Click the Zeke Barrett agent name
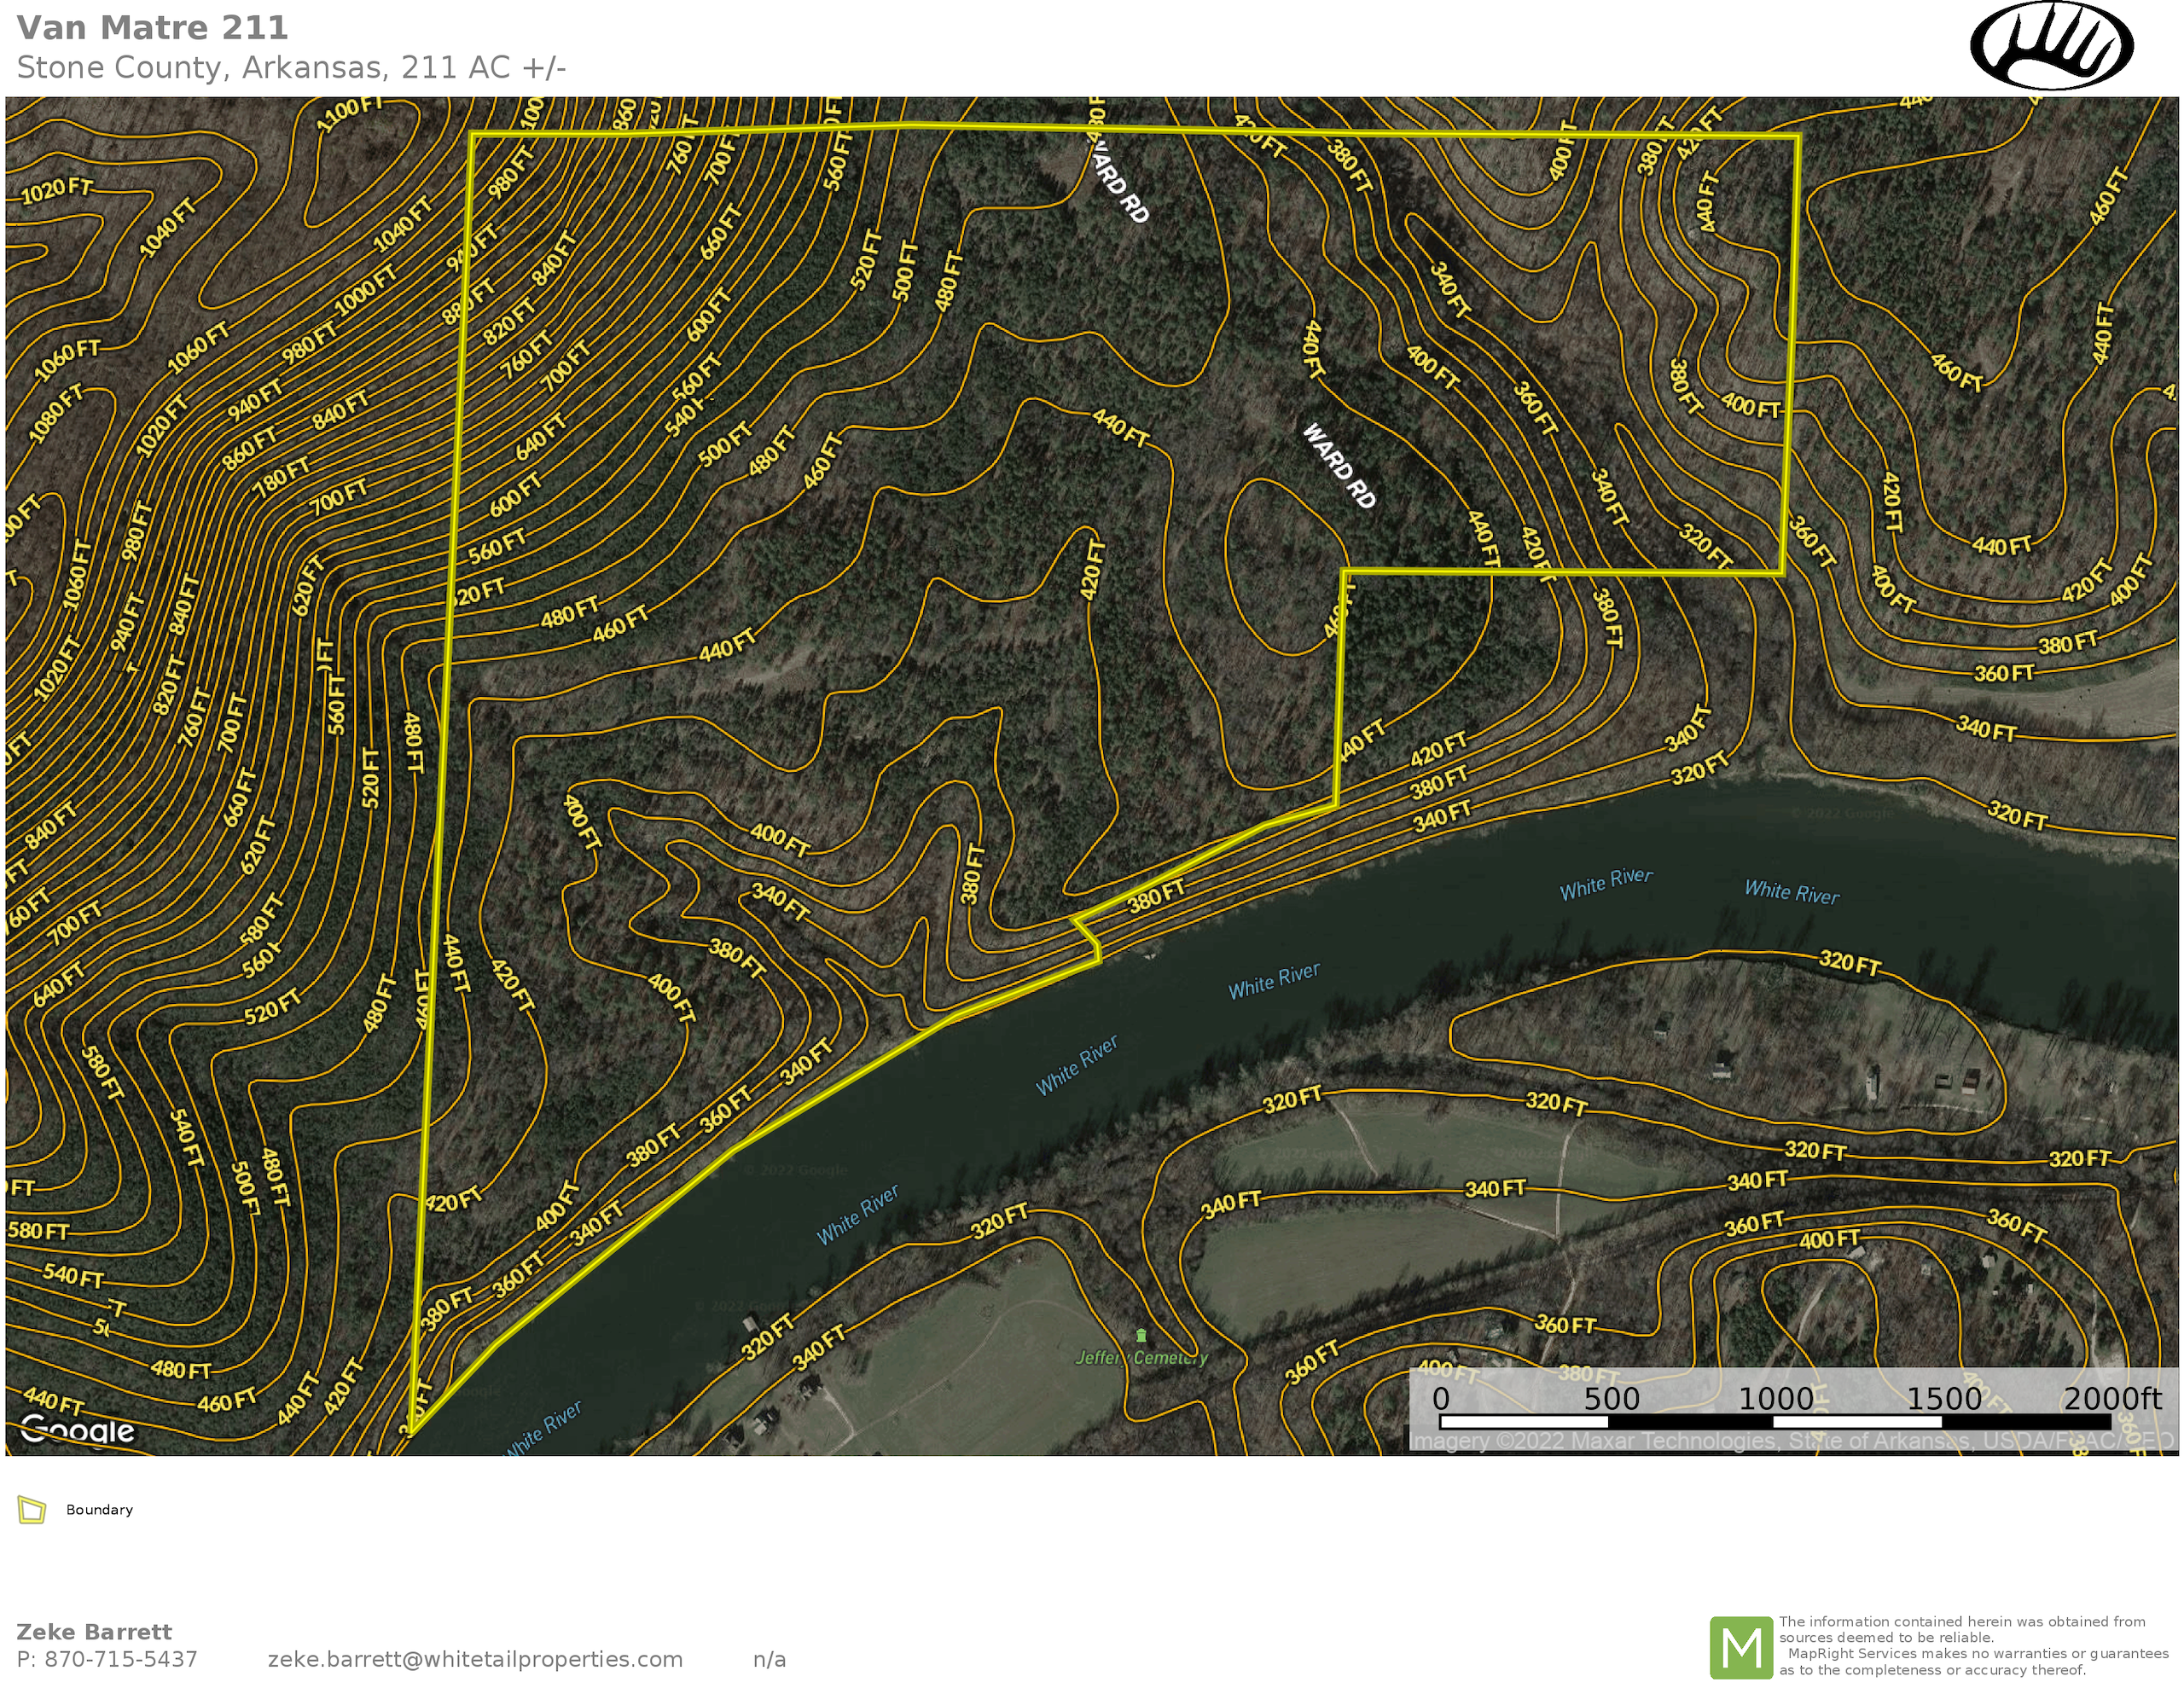 point(94,1632)
